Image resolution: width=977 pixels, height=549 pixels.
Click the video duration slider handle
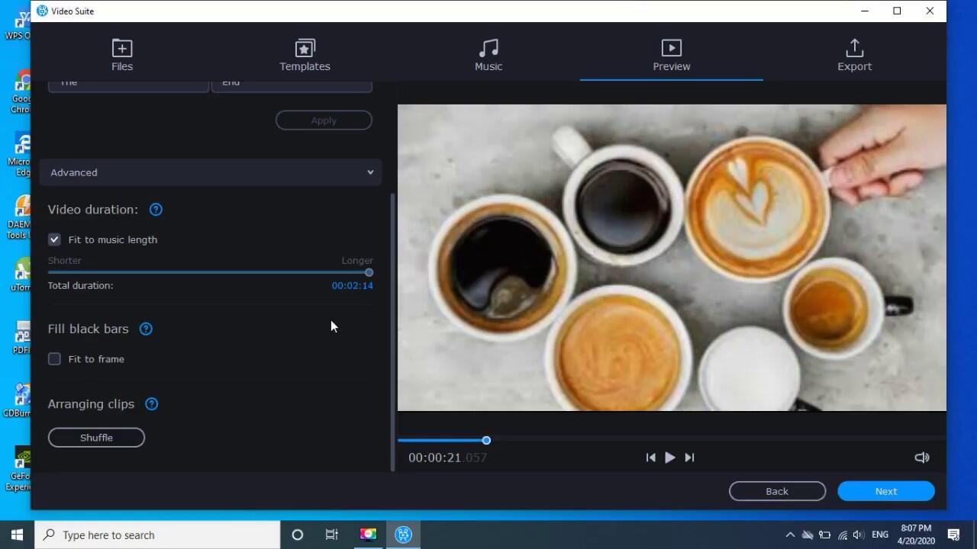[x=369, y=272]
